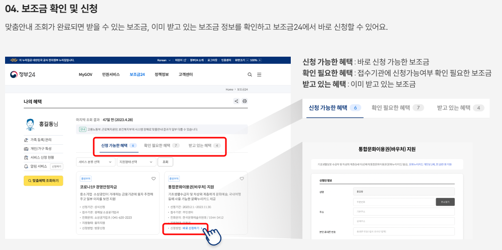Click the 본인 휴대폰 번호 input field

coord(403,231)
